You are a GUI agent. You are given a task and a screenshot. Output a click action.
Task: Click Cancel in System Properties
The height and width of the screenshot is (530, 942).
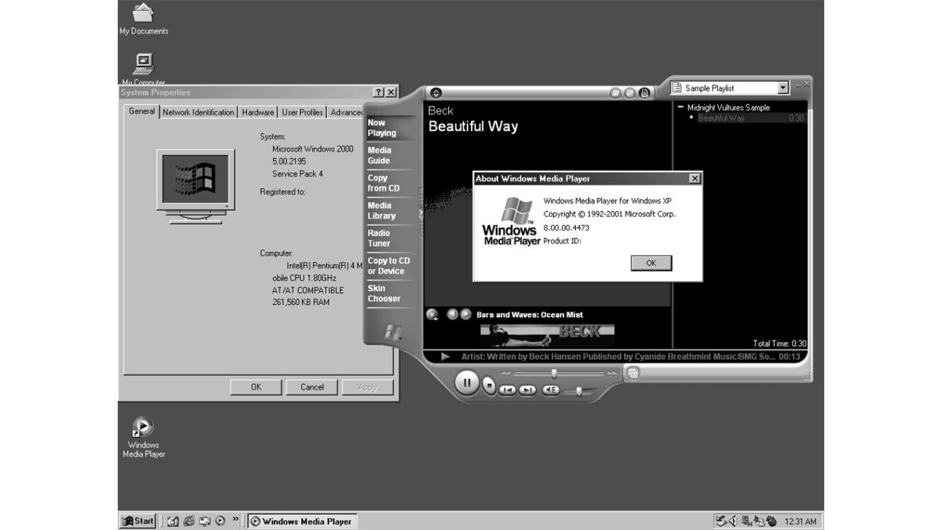pyautogui.click(x=312, y=387)
